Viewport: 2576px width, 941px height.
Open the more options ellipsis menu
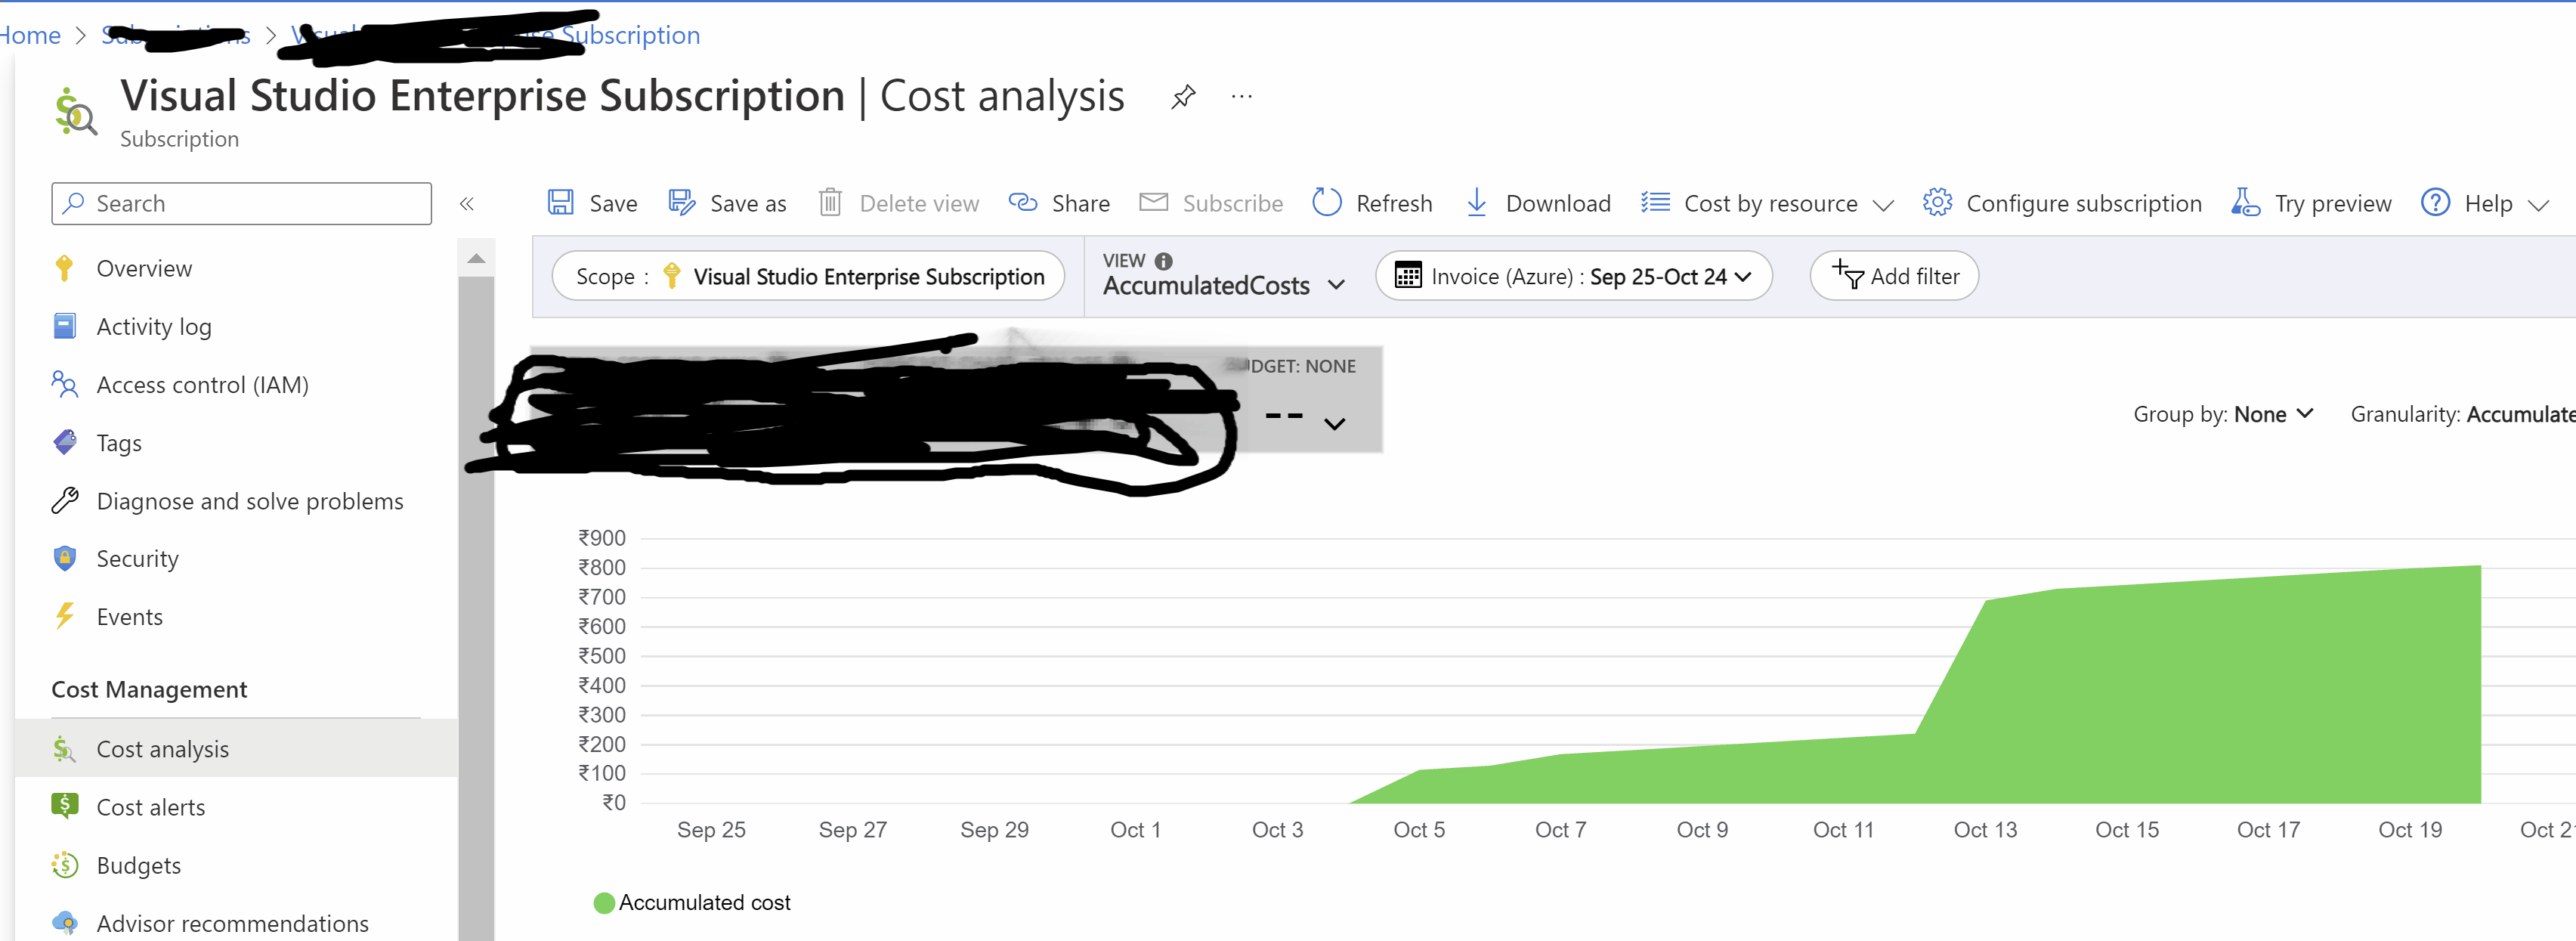[1241, 97]
